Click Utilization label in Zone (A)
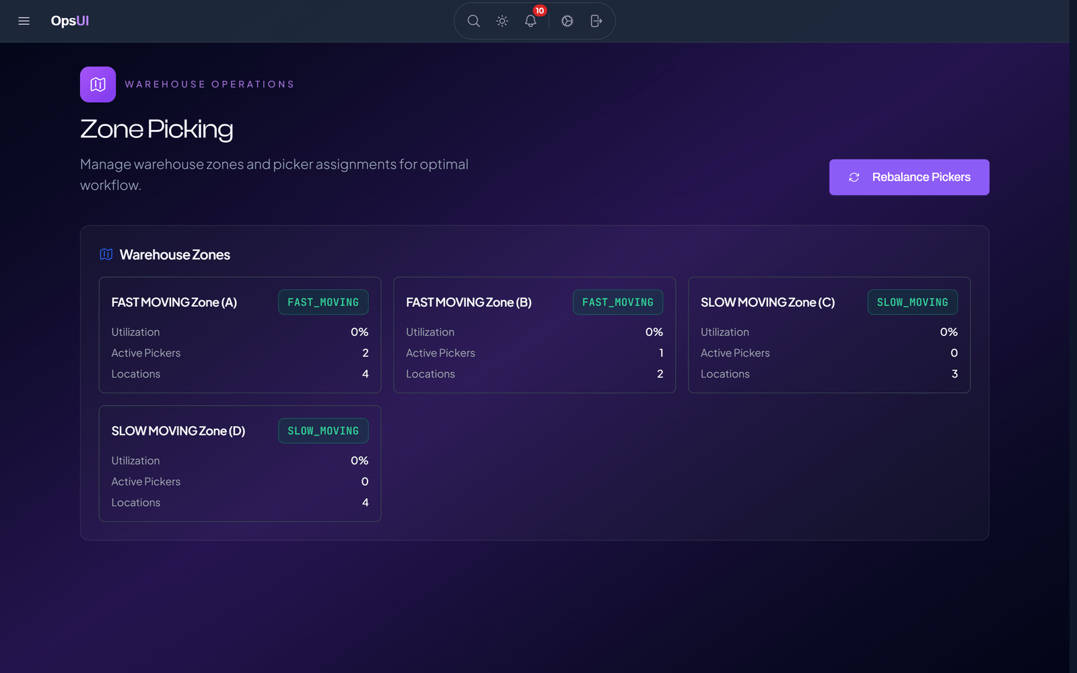 point(136,332)
